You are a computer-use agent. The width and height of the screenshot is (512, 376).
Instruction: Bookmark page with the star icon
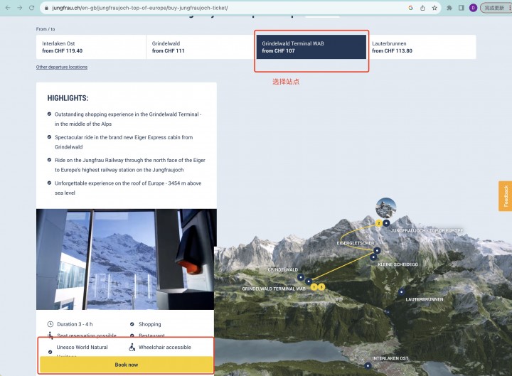(x=434, y=8)
